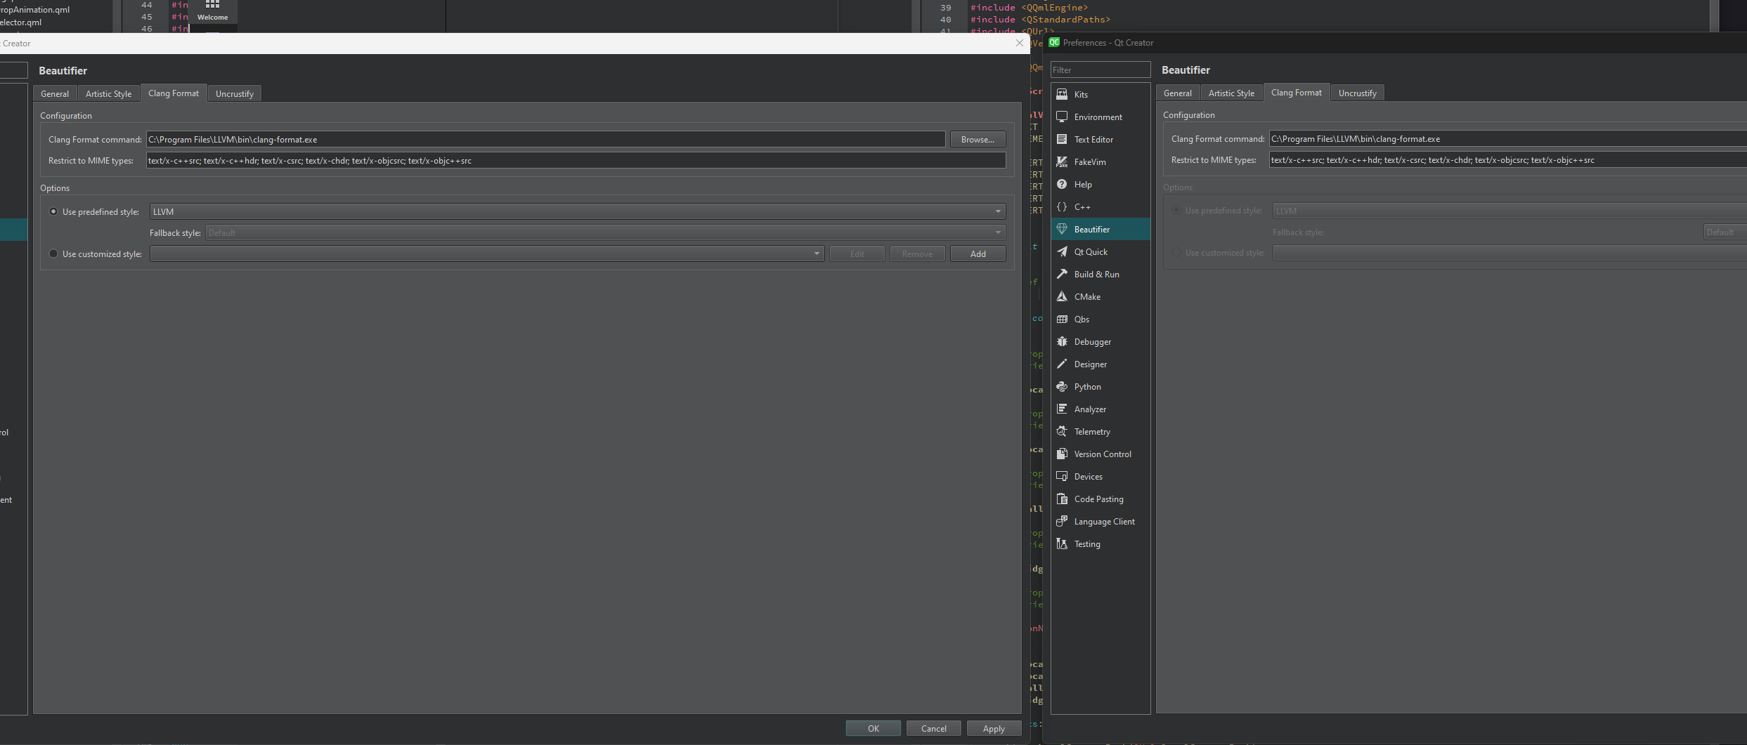The image size is (1747, 745).
Task: Open the Environment settings category icon
Action: [1062, 117]
